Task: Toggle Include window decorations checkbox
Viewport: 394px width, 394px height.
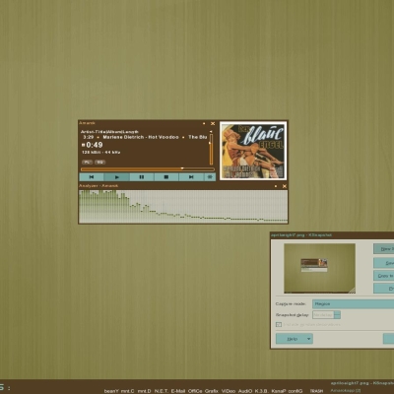Action: tap(279, 324)
